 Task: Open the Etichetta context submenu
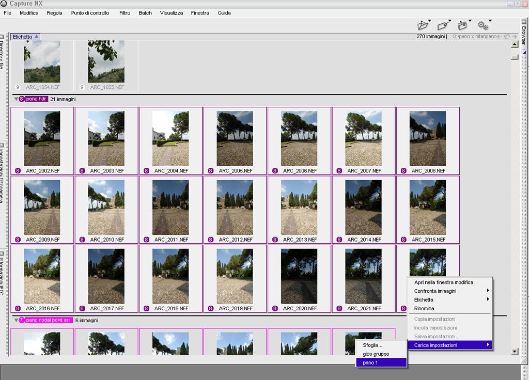(449, 300)
